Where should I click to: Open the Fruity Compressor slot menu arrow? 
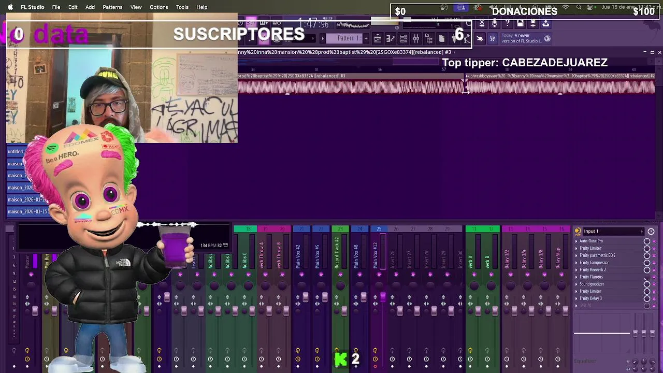tap(576, 263)
